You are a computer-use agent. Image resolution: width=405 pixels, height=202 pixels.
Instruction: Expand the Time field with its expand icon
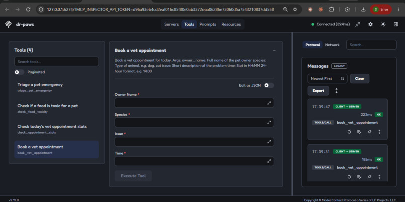point(269,161)
